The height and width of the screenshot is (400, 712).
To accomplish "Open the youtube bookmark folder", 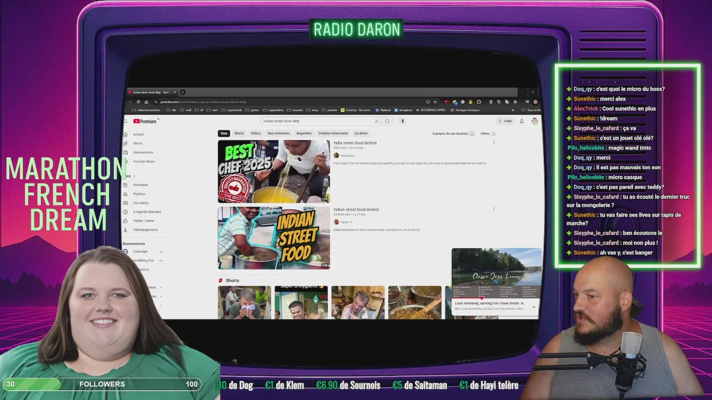I will (x=329, y=110).
